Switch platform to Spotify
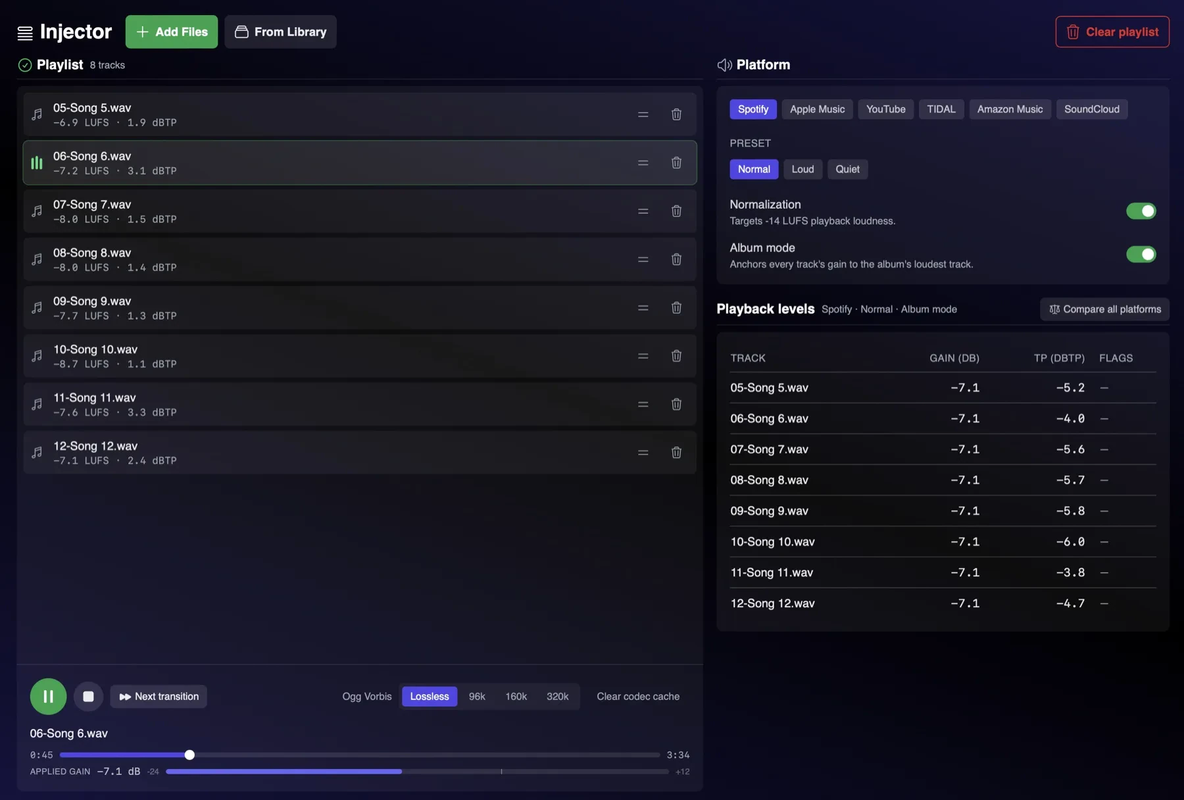 (753, 109)
